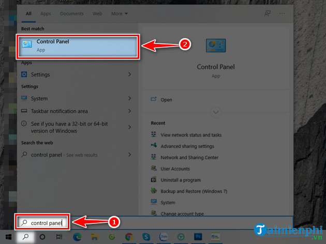
Task: Click the Uninstall a program icon
Action: point(154,179)
